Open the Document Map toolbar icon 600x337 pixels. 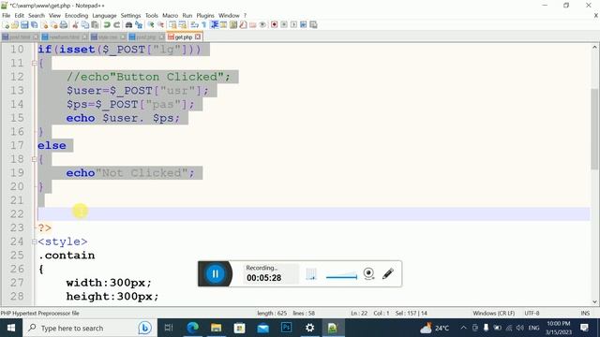click(x=233, y=25)
